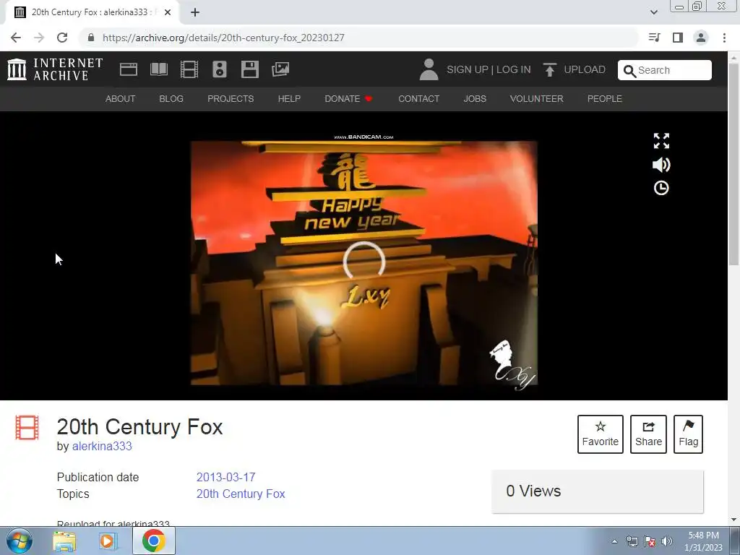Image resolution: width=740 pixels, height=555 pixels.
Task: Open Windows Explorer from taskbar
Action: pyautogui.click(x=64, y=541)
